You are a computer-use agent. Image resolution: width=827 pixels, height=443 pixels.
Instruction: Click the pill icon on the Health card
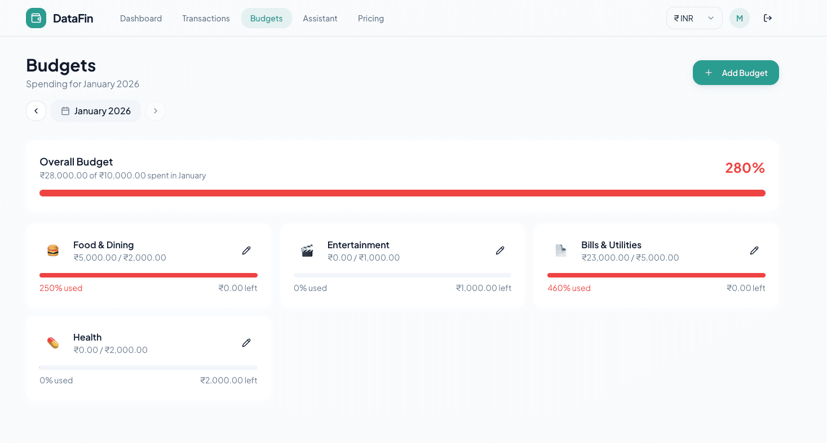point(52,342)
